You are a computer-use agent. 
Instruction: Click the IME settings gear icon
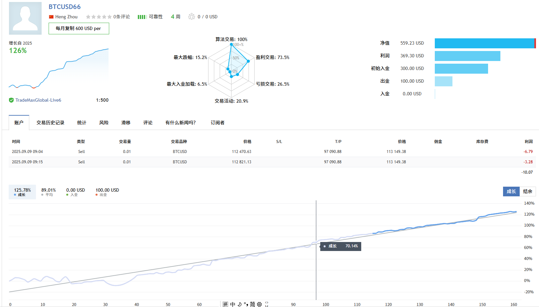point(259,304)
